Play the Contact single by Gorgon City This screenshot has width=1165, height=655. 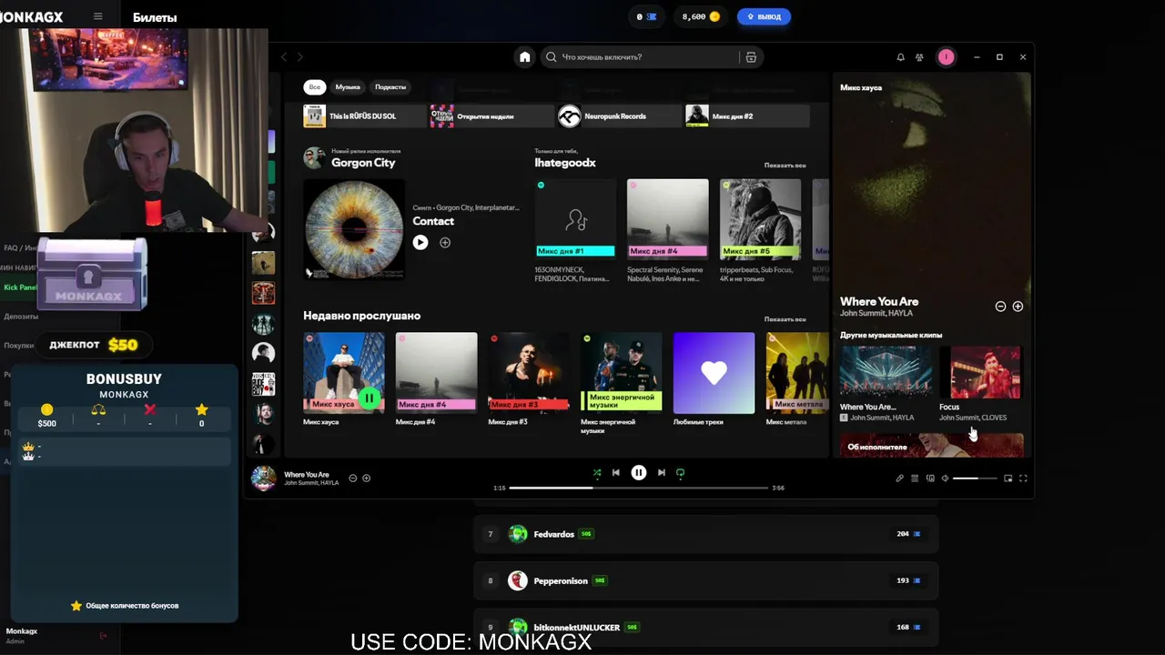pyautogui.click(x=420, y=242)
